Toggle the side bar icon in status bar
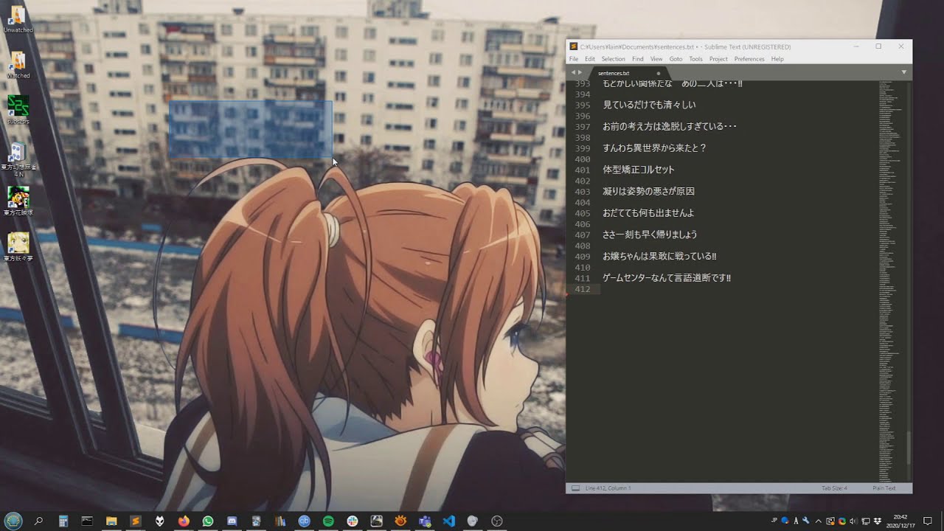 [x=574, y=488]
